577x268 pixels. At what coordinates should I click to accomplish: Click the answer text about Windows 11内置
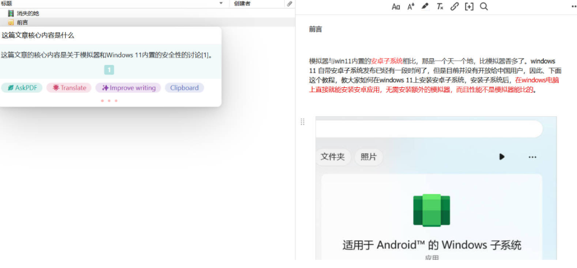(x=107, y=55)
